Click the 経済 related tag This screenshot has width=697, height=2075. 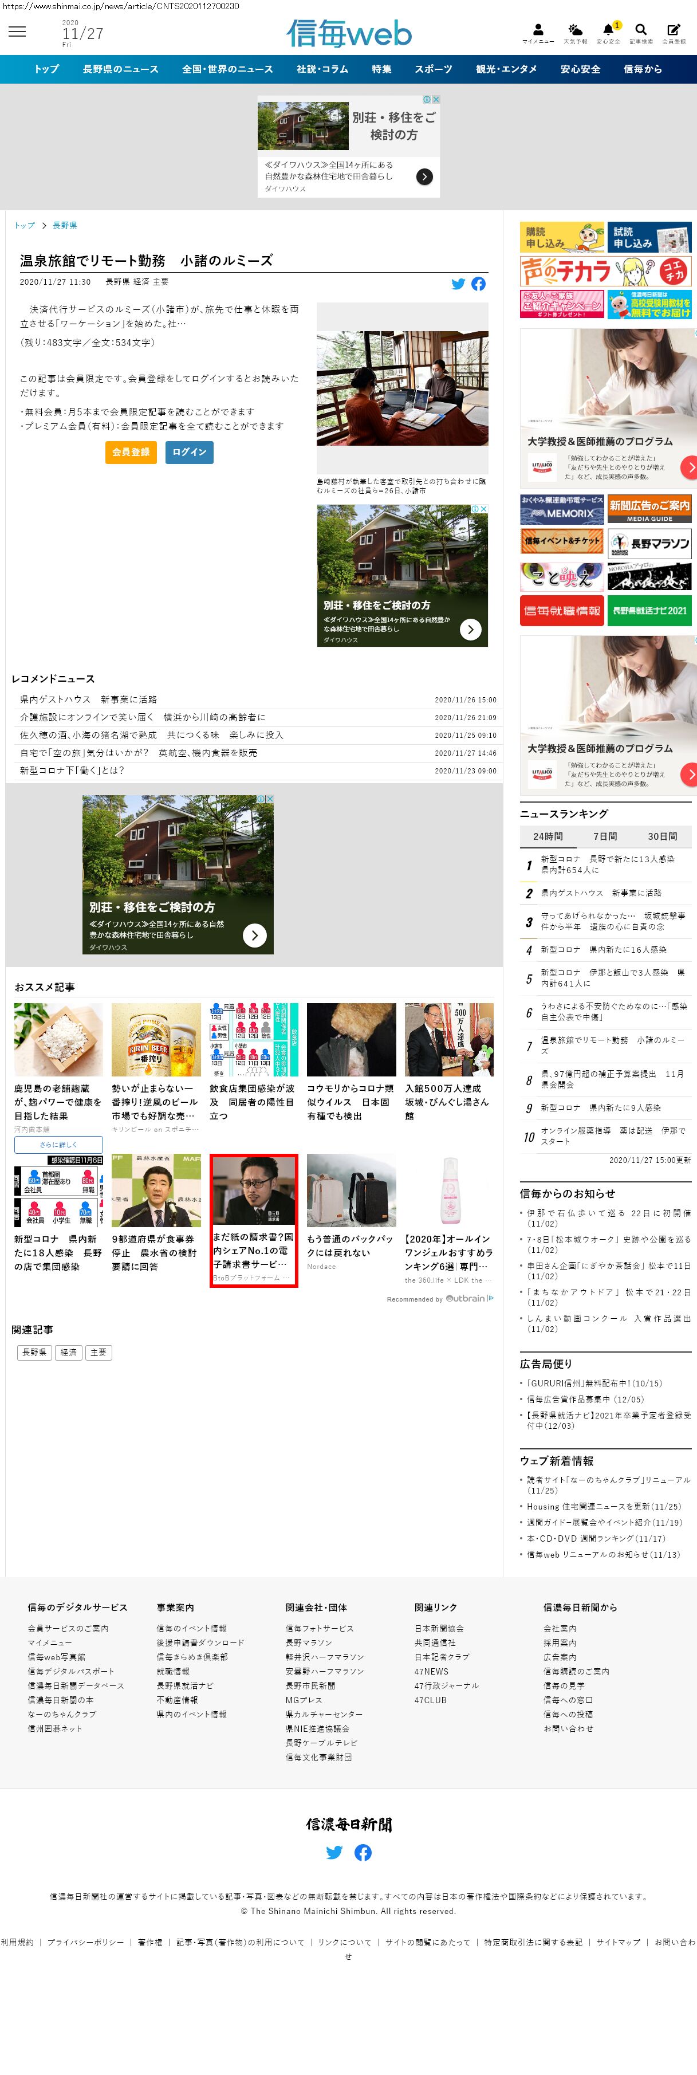68,1351
